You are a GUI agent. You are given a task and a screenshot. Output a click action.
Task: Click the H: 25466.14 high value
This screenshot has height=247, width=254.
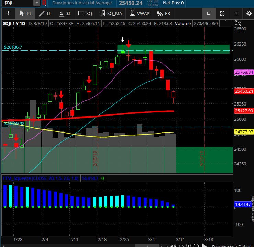point(88,24)
